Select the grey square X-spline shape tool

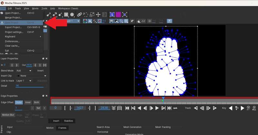pos(66,15)
